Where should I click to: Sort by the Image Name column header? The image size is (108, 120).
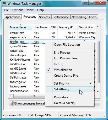click(20, 27)
